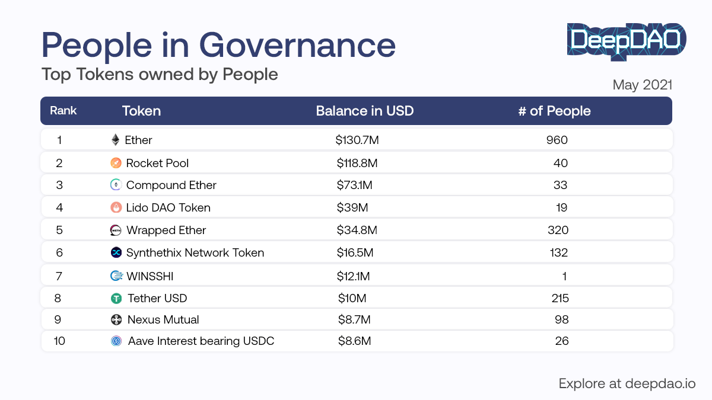The width and height of the screenshot is (712, 400).
Task: Click the Aave Interest bearing USDC icon
Action: click(x=116, y=341)
